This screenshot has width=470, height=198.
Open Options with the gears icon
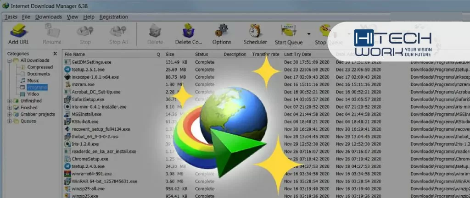(222, 31)
